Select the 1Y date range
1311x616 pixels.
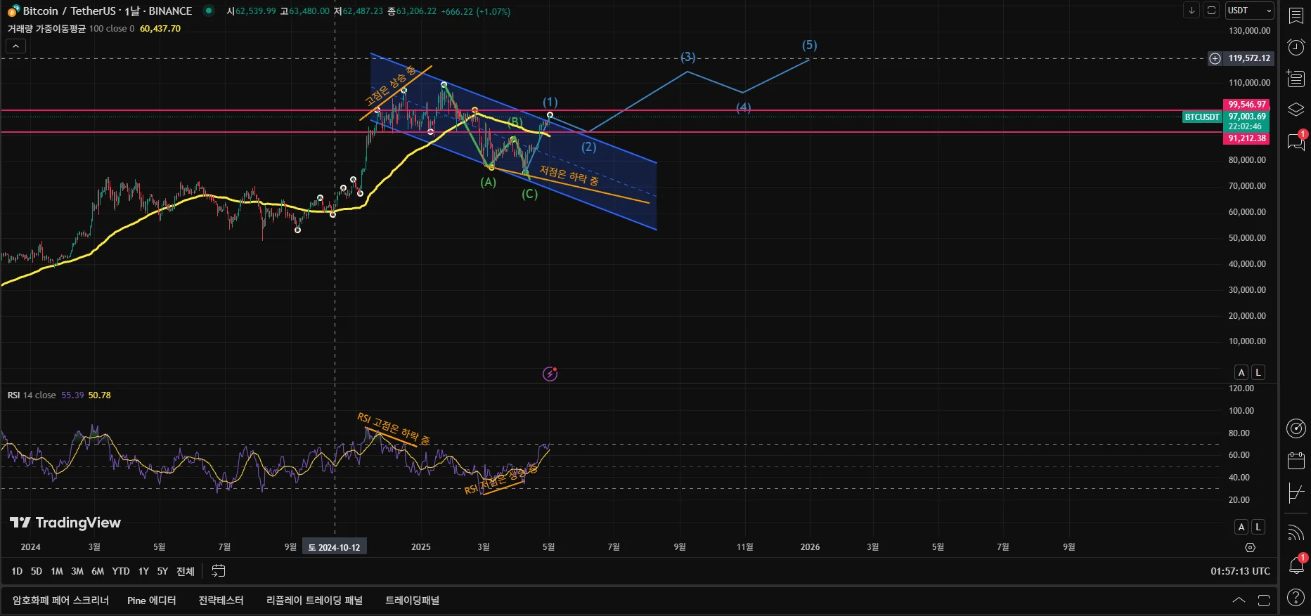143,572
